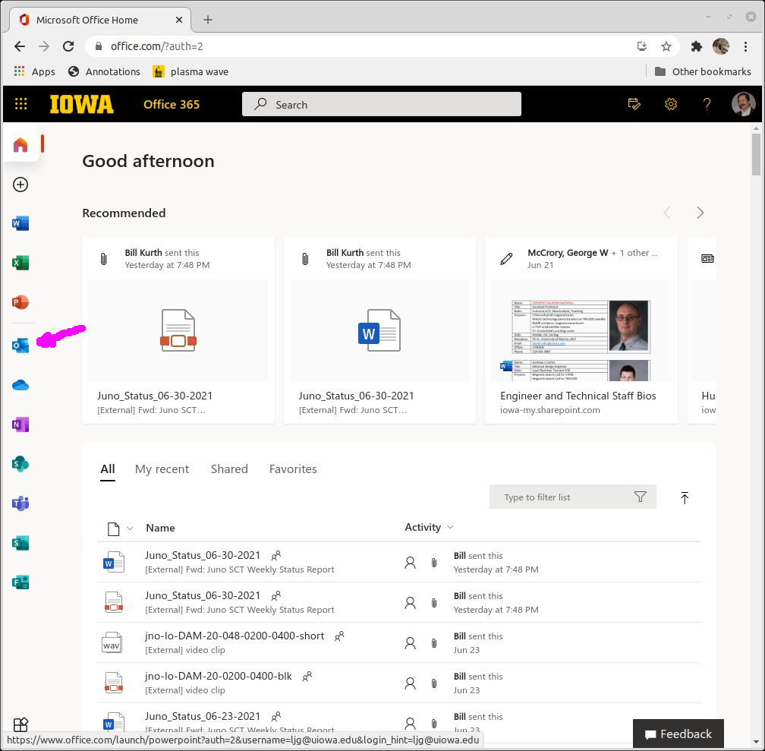
Task: Open Chrome extensions puzzle icon
Action: [x=696, y=46]
